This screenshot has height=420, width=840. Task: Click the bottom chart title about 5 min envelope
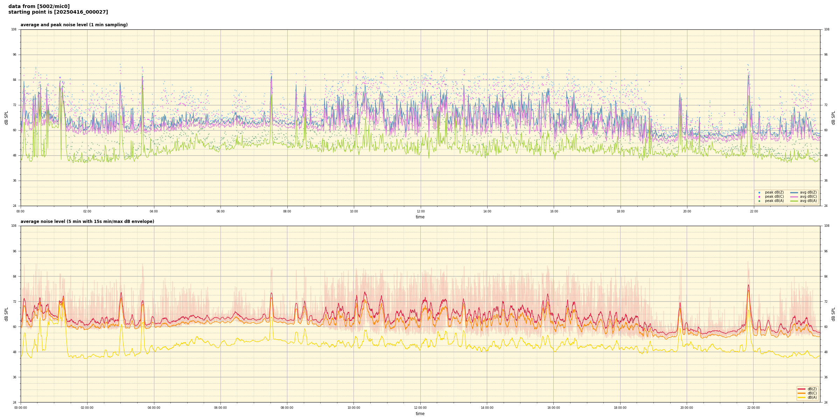tap(87, 222)
